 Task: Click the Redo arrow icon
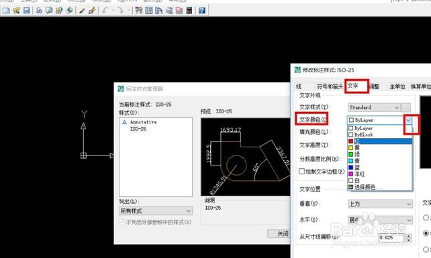tap(120, 11)
